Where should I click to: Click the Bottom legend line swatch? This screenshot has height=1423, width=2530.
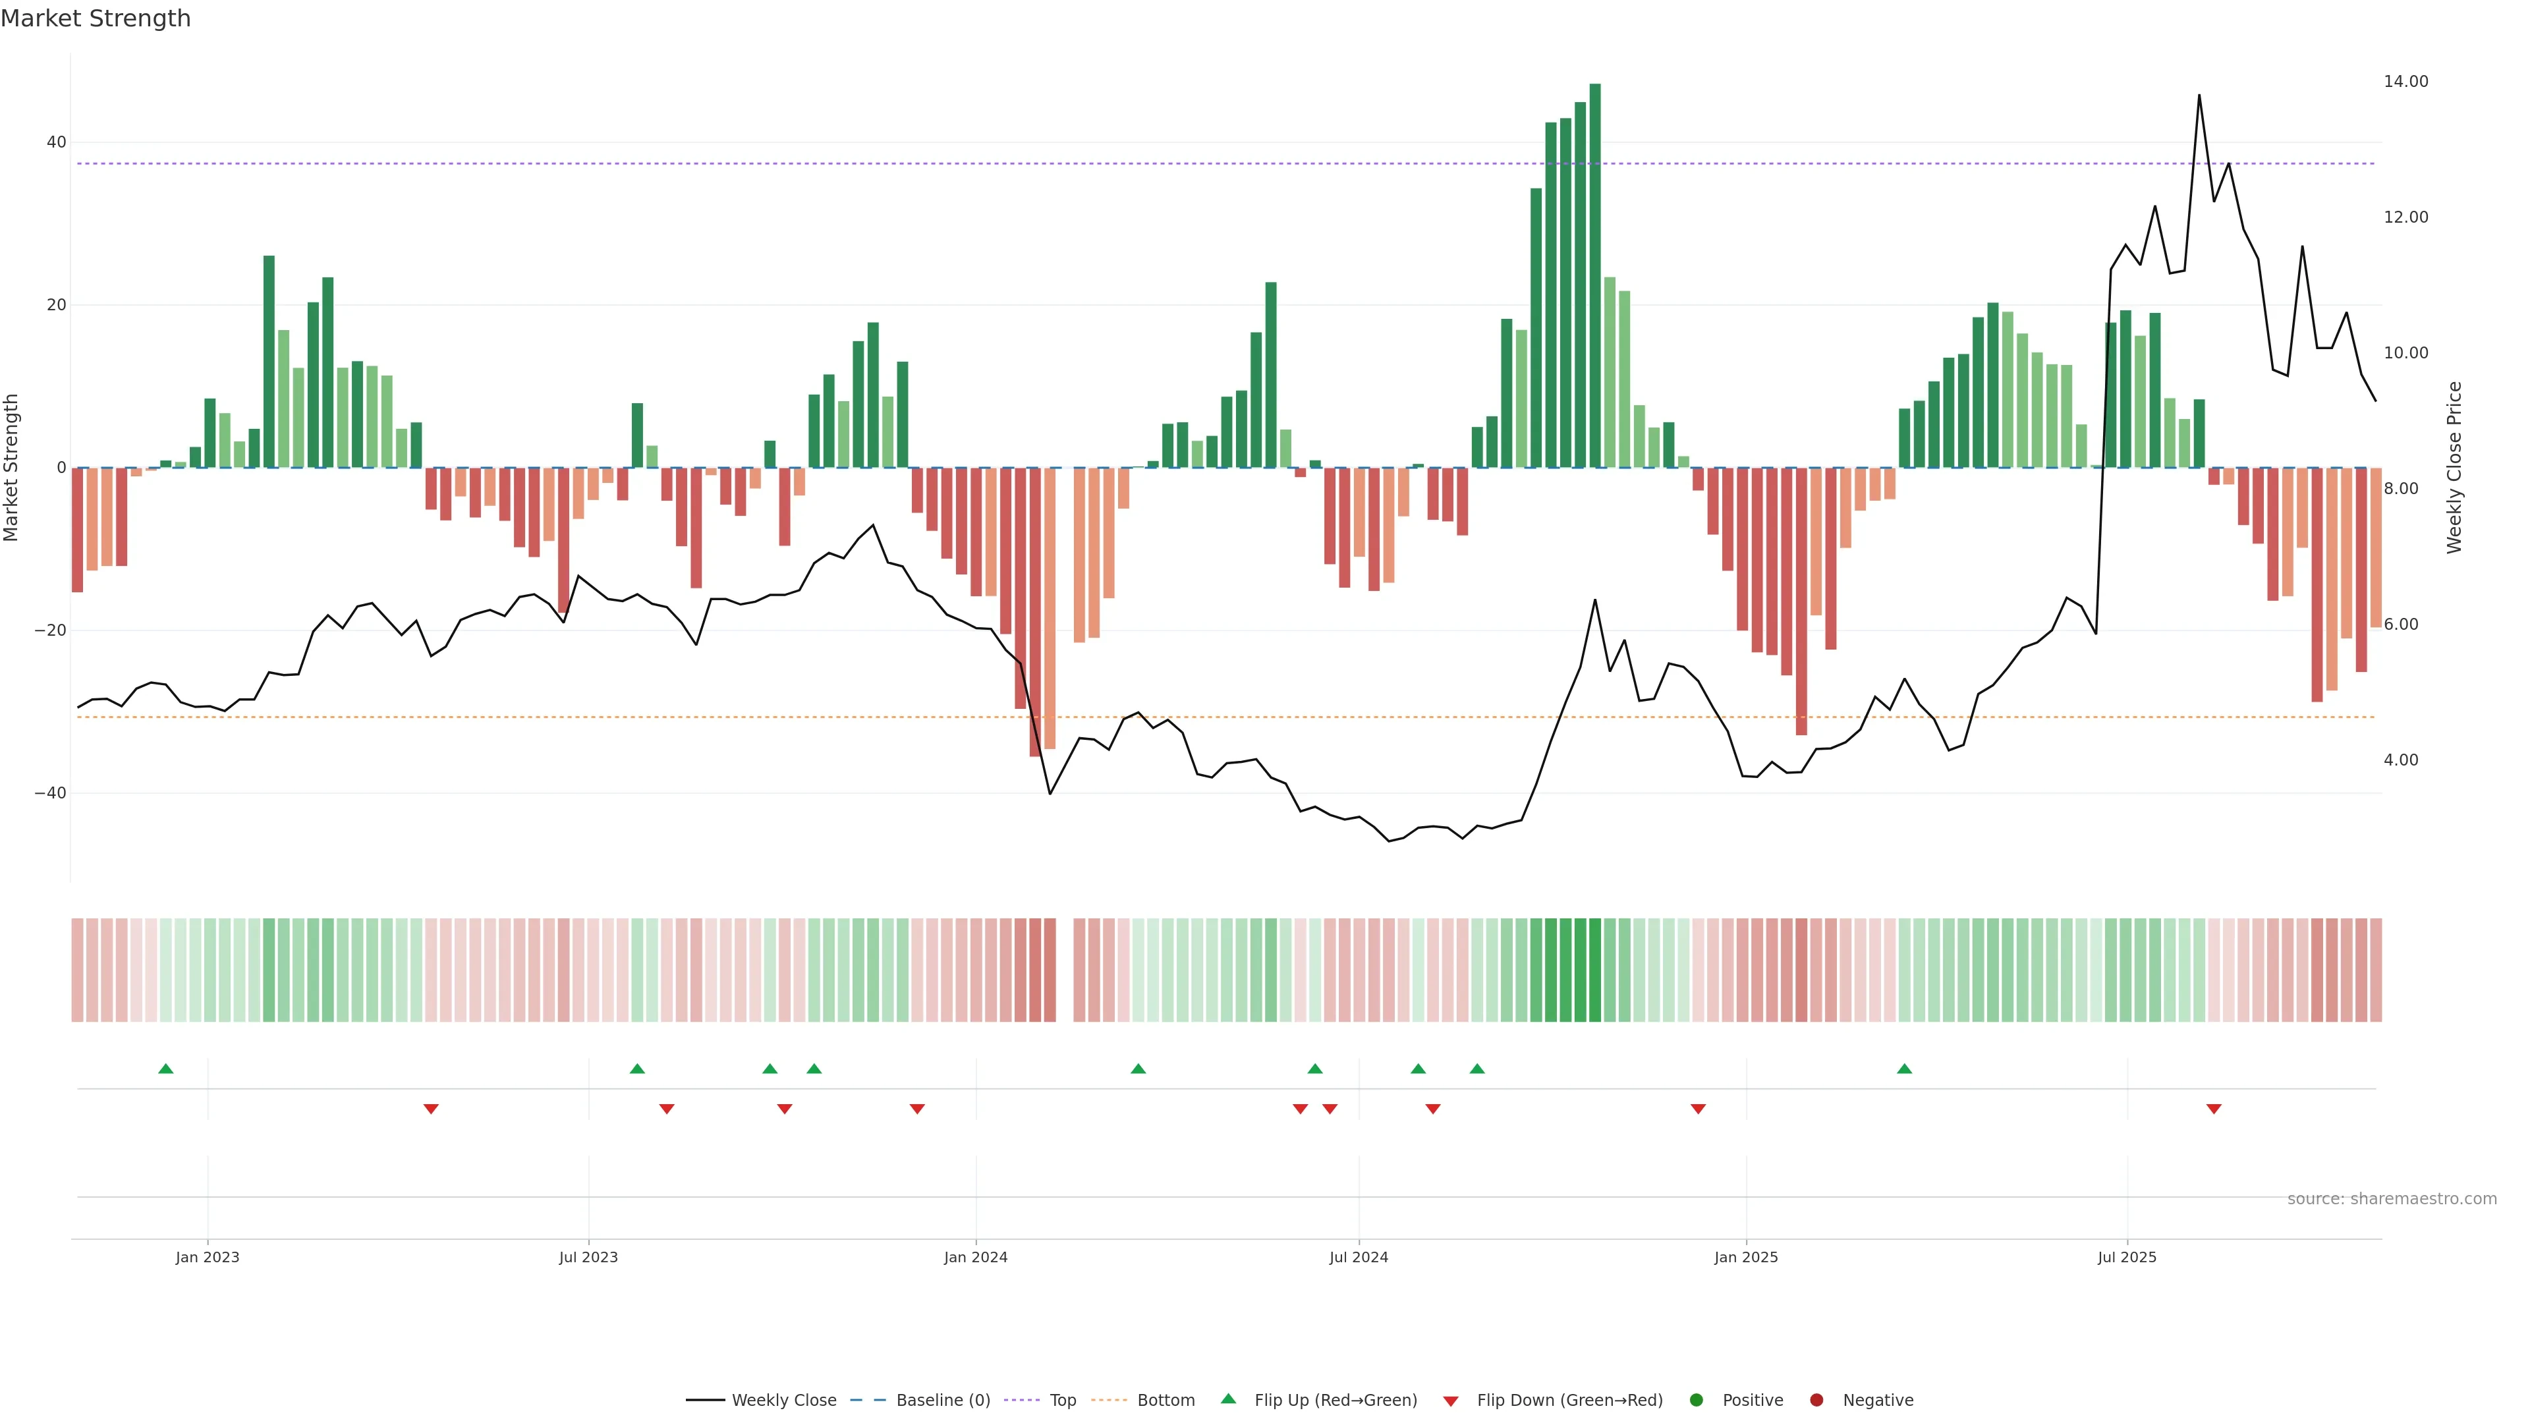point(1109,1399)
